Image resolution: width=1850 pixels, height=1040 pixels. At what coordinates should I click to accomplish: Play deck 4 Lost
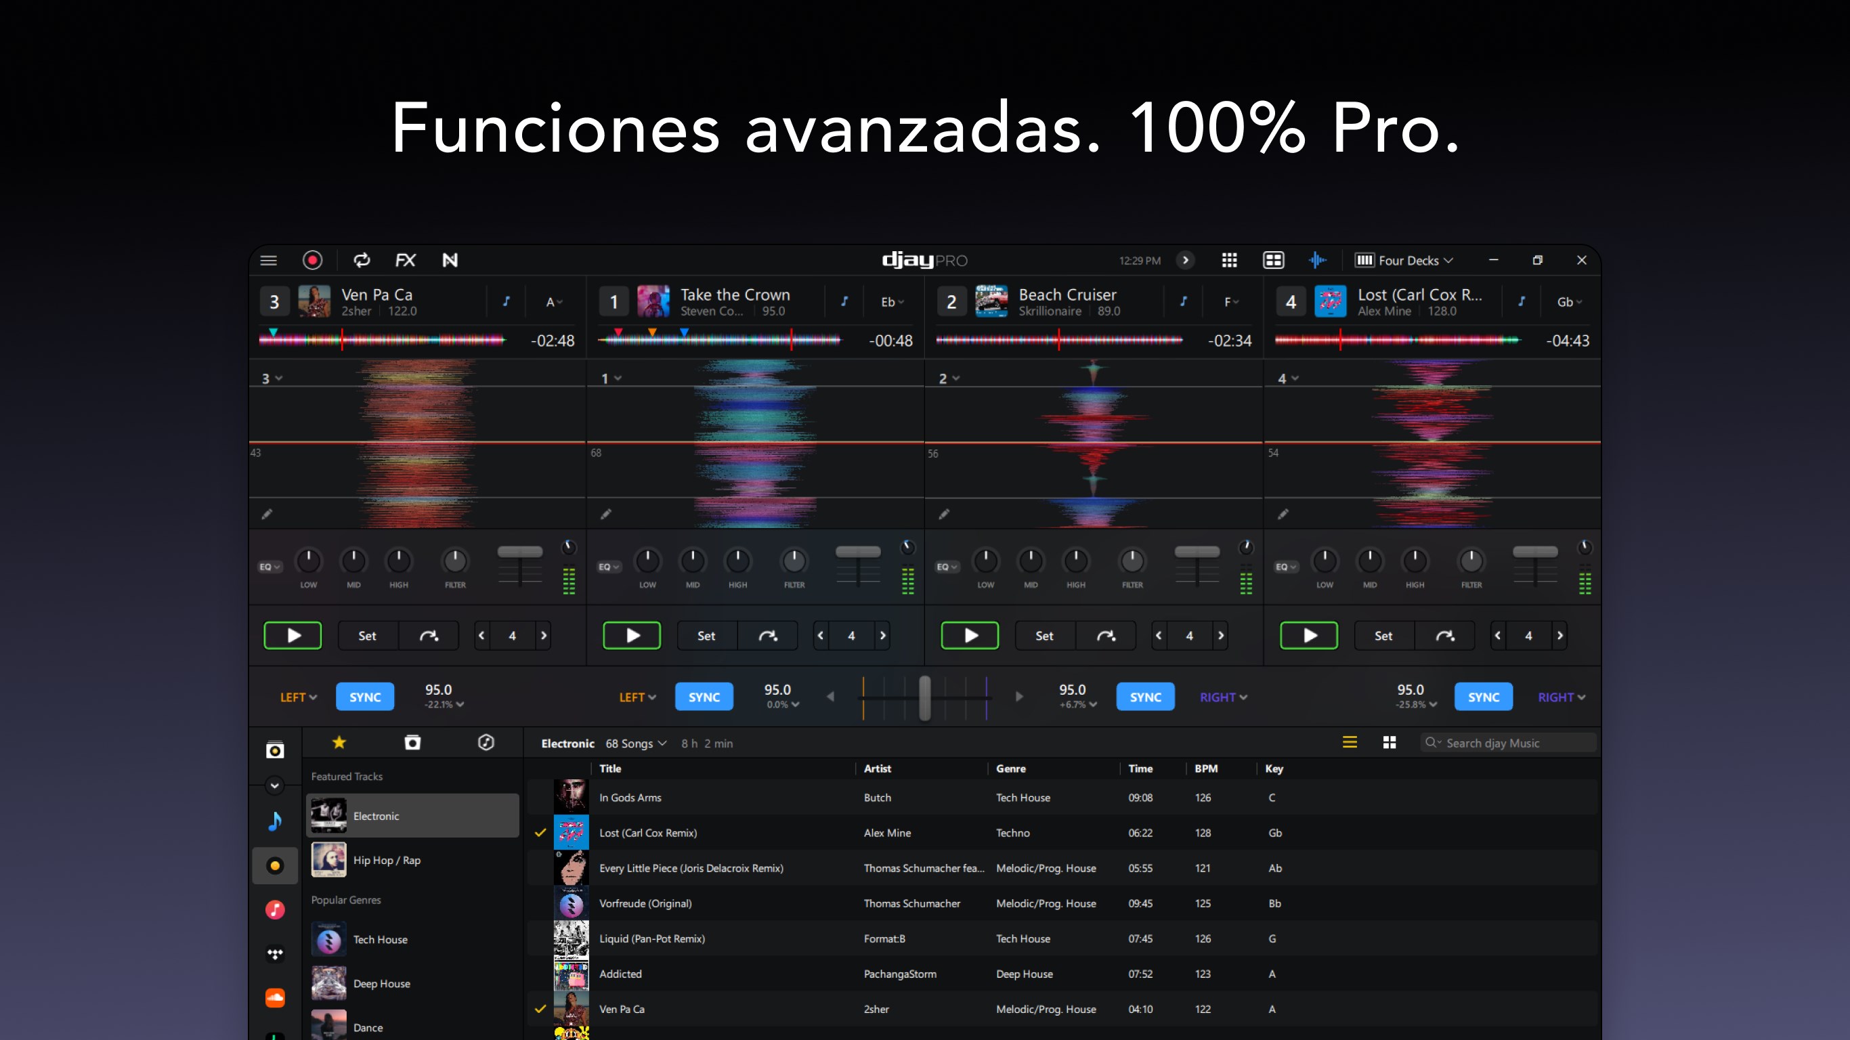pyautogui.click(x=1309, y=636)
